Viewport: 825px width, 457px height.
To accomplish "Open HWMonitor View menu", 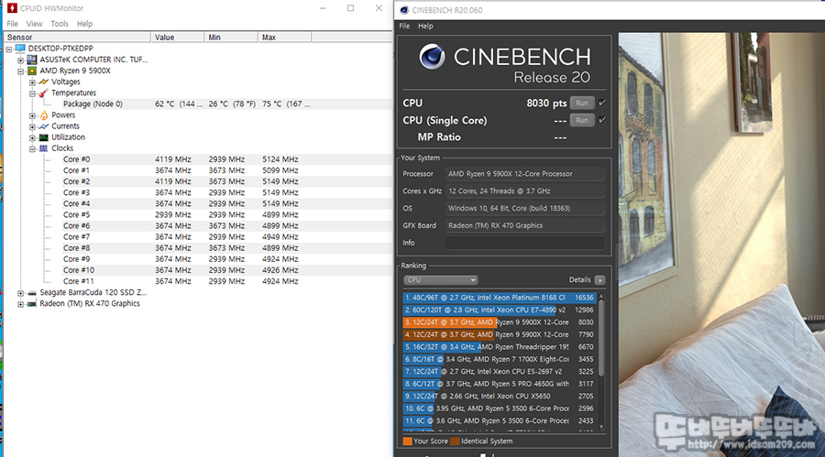I will pyautogui.click(x=34, y=24).
